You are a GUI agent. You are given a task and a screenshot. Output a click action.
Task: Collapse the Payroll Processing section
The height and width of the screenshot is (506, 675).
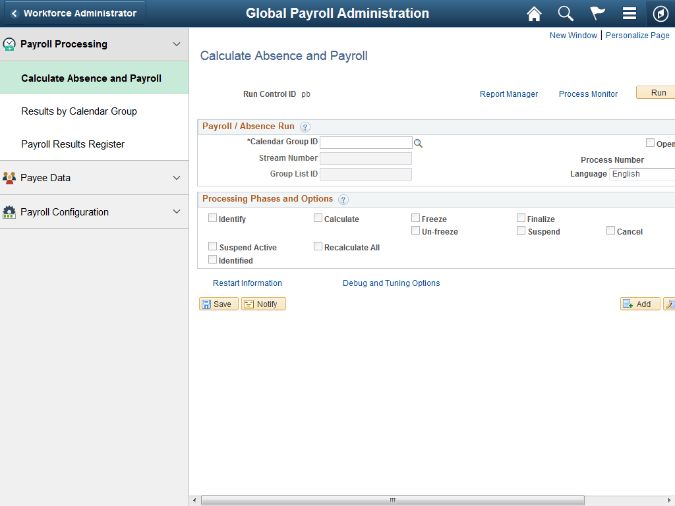point(176,44)
